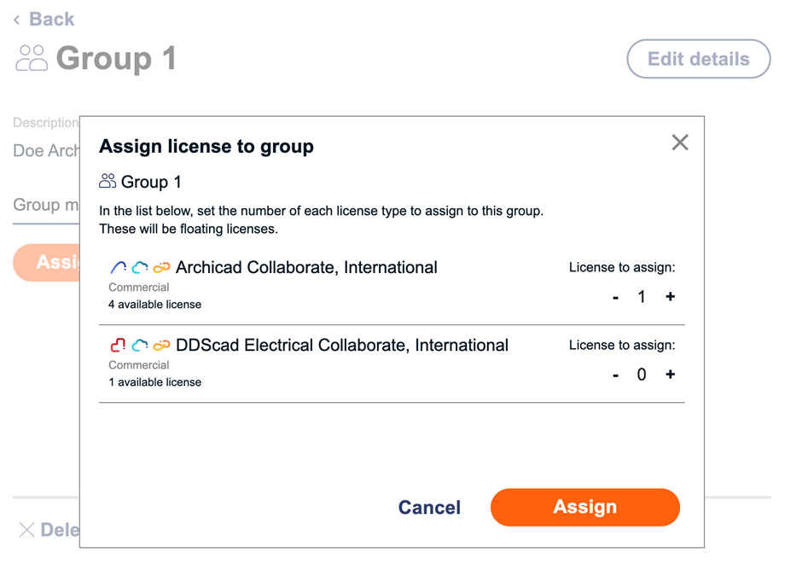Click the X icon next to Delete

coord(26,530)
